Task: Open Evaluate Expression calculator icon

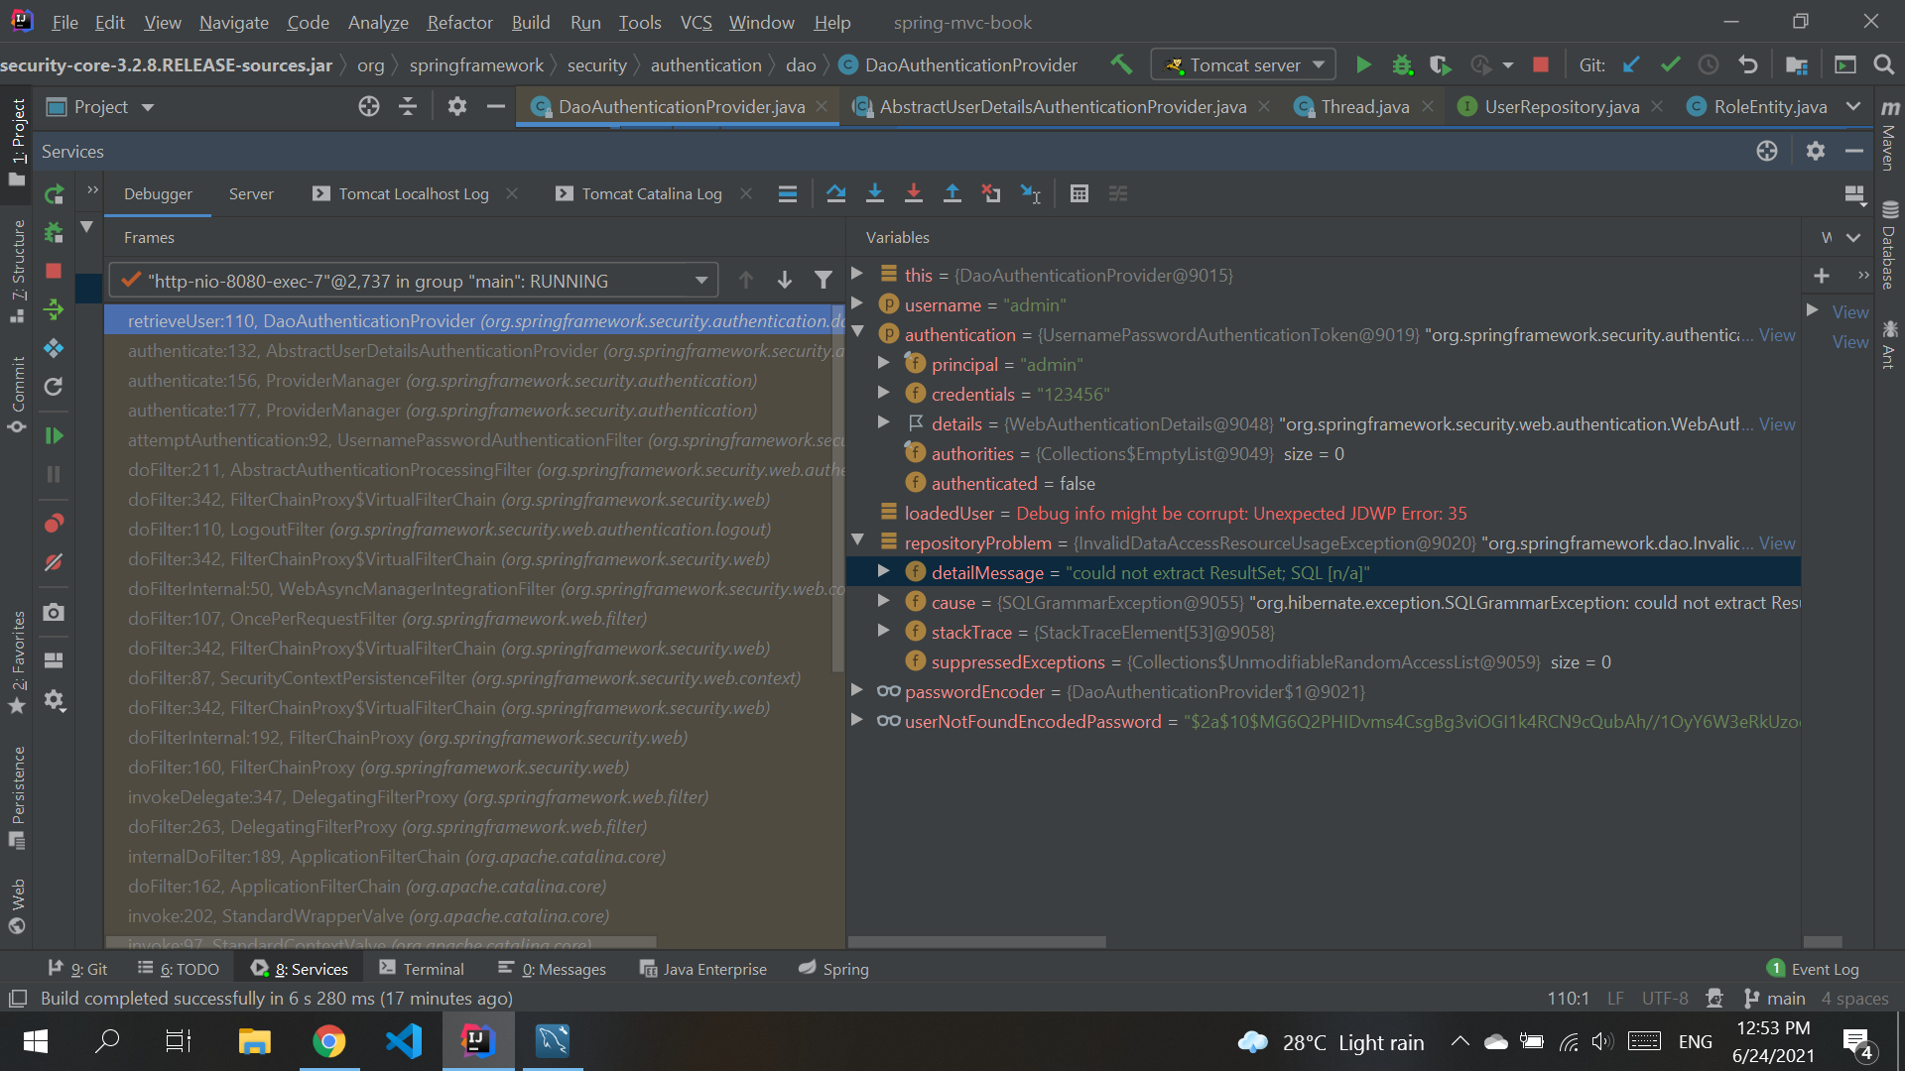Action: pyautogui.click(x=1079, y=193)
